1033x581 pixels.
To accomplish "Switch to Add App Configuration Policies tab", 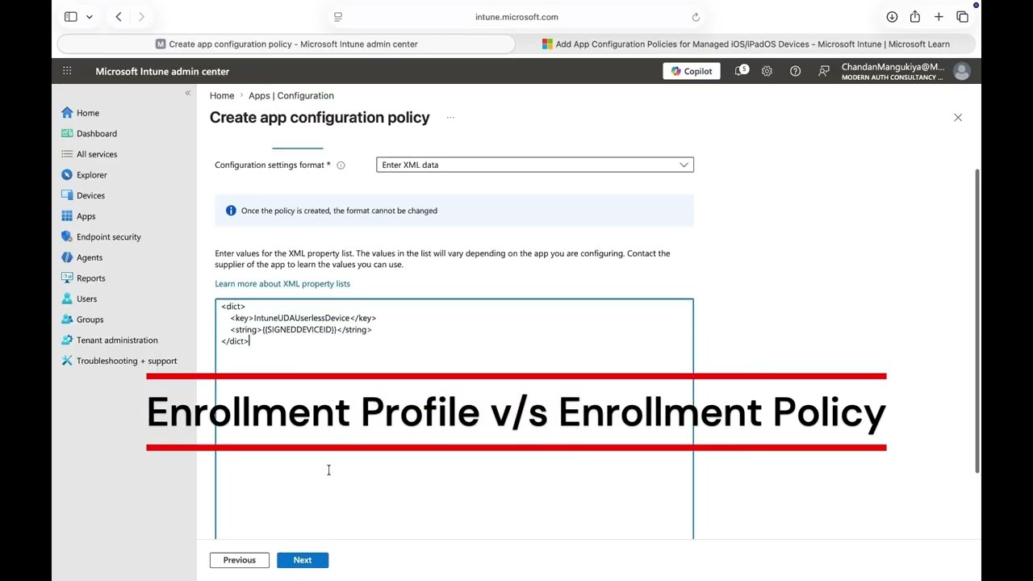I will (x=747, y=44).
